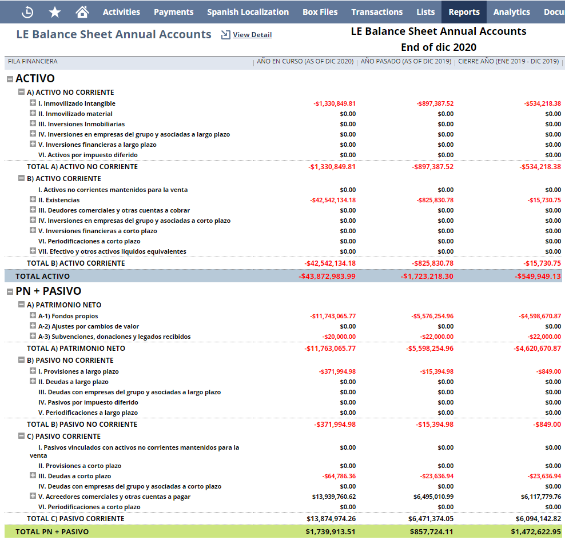Expand IV. Inversiones grupo a corto plazo
The width and height of the screenshot is (565, 540).
33,220
